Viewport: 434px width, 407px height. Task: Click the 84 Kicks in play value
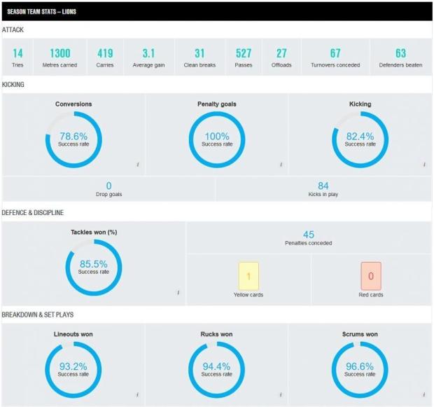pos(323,186)
